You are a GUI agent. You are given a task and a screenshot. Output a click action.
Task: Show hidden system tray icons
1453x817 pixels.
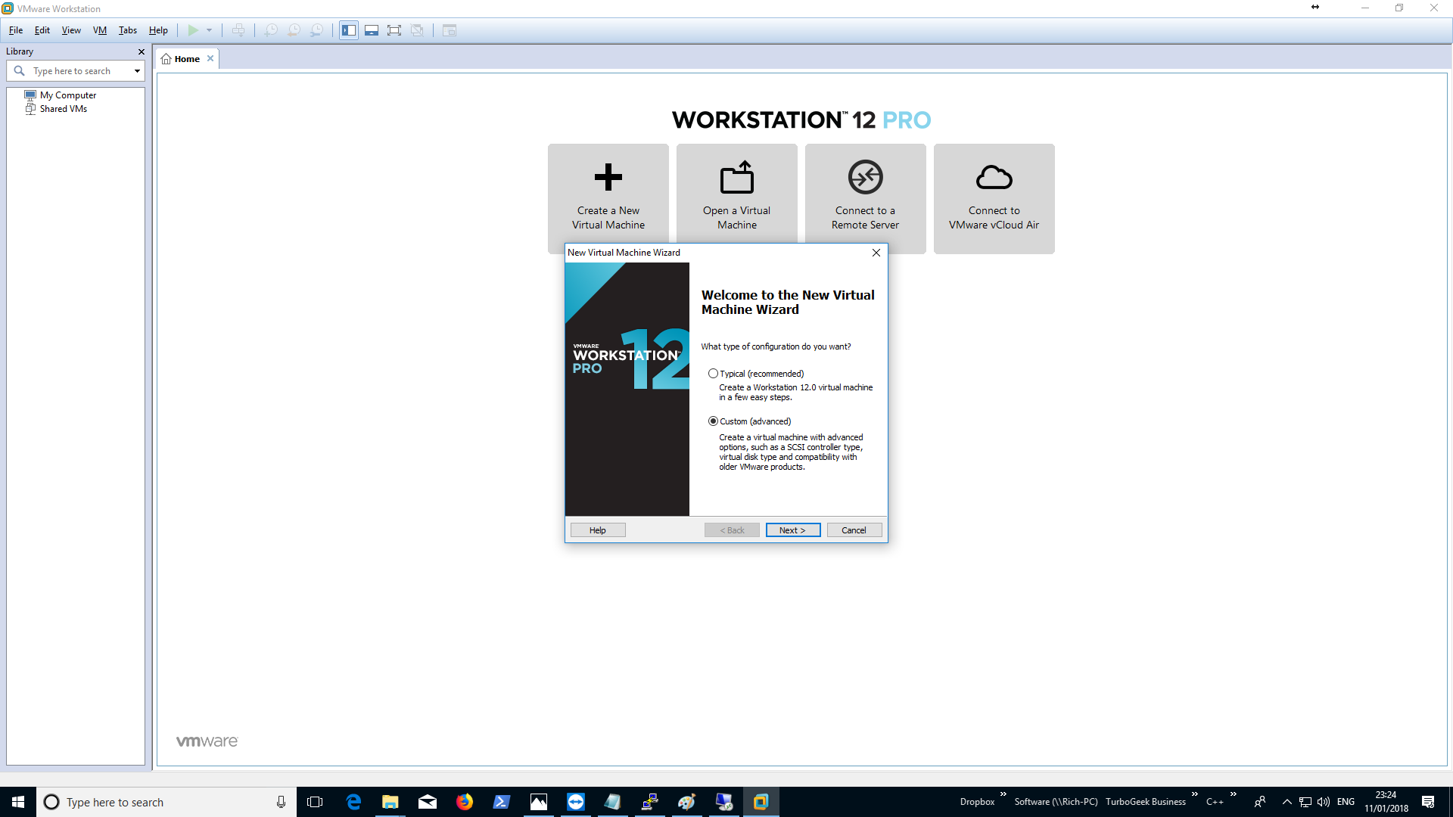coord(1287,802)
